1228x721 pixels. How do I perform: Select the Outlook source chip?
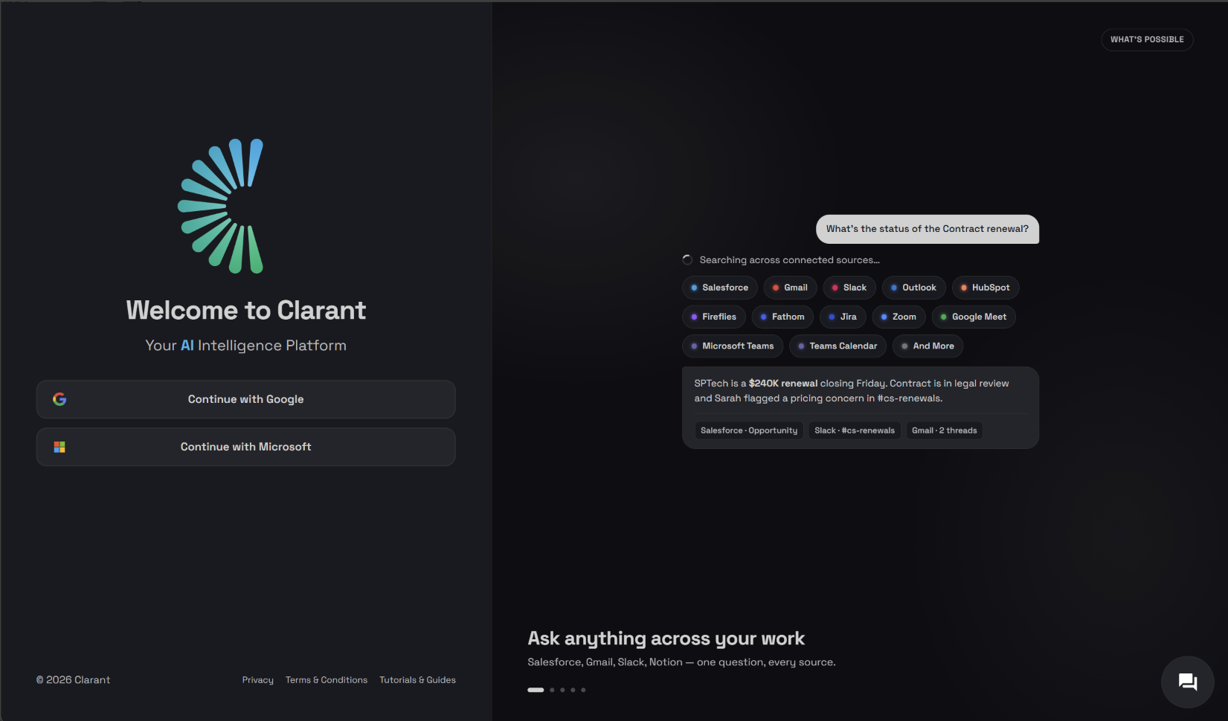913,288
